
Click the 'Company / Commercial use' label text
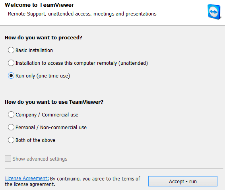47,115
